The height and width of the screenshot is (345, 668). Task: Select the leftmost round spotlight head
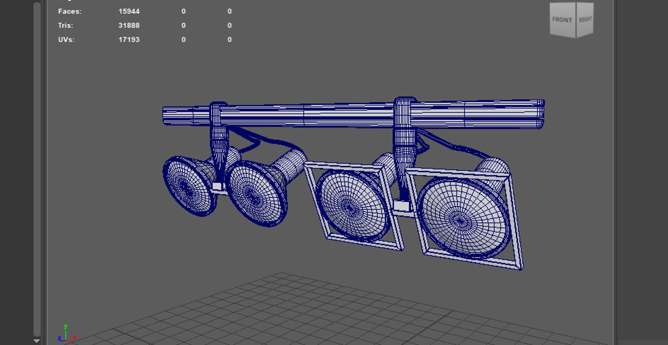pyautogui.click(x=190, y=186)
